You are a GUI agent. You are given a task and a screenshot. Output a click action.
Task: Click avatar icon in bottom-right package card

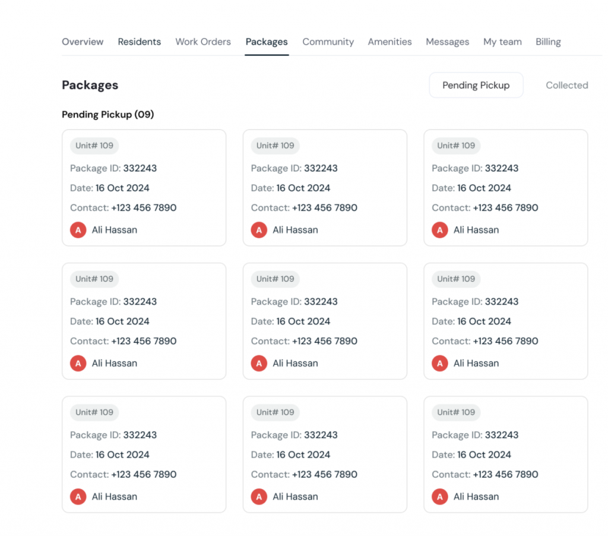[440, 497]
